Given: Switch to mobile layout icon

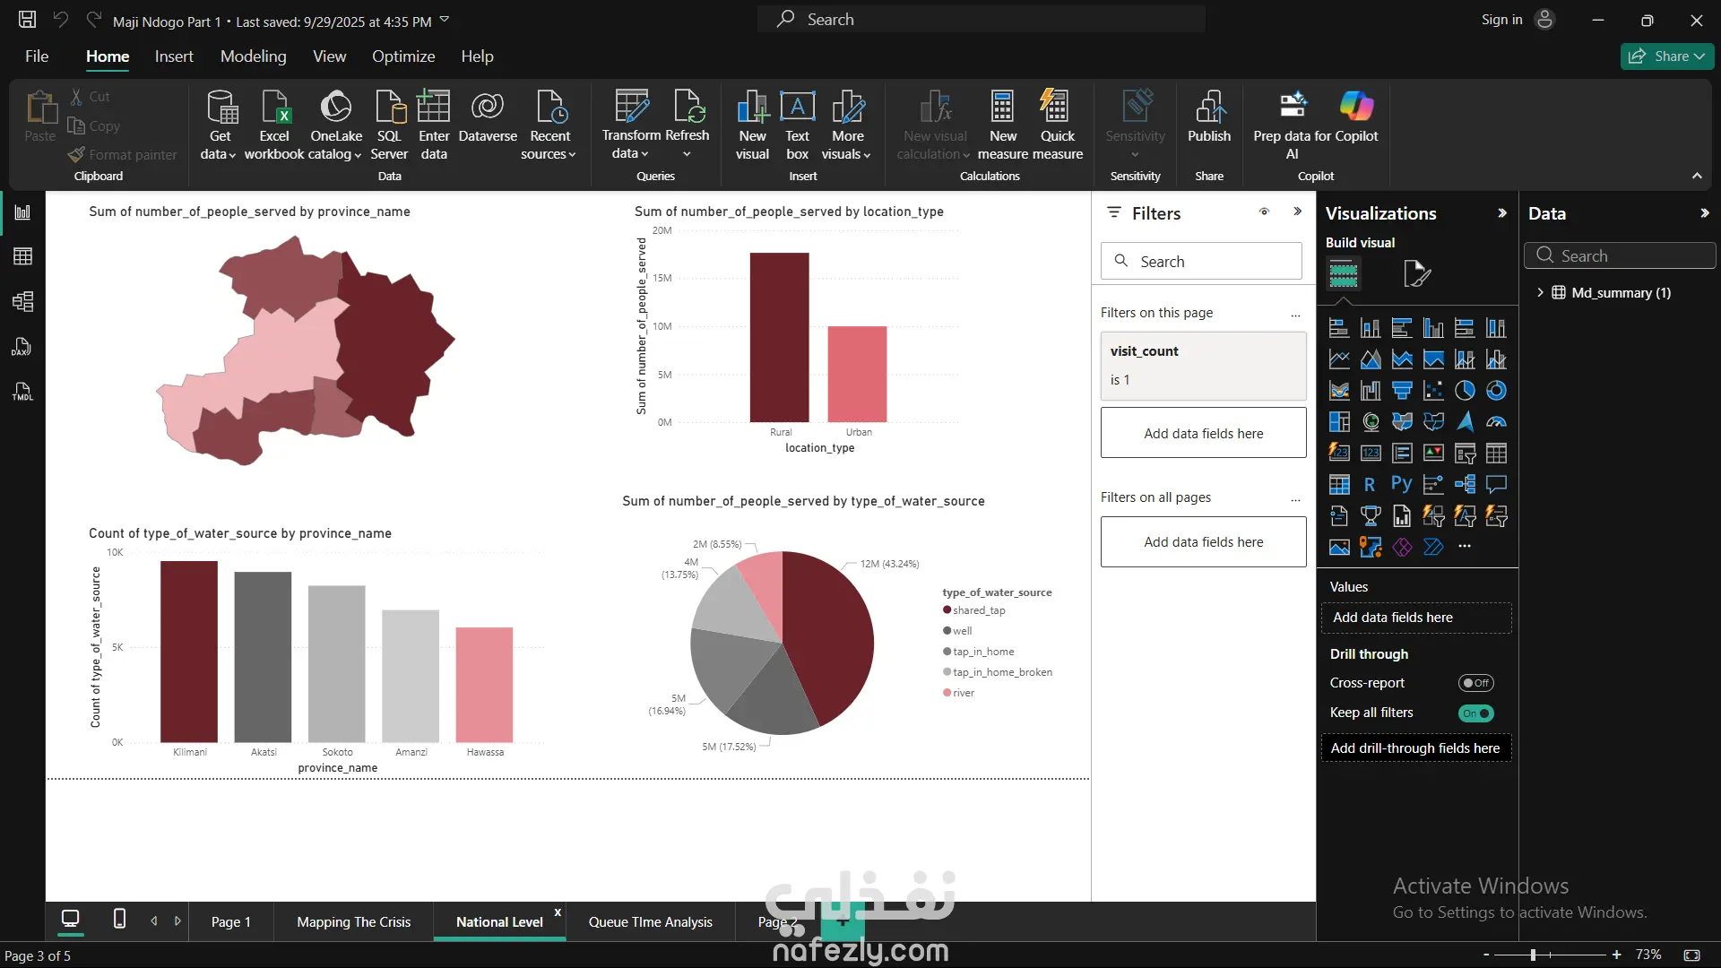Looking at the screenshot, I should [x=119, y=919].
